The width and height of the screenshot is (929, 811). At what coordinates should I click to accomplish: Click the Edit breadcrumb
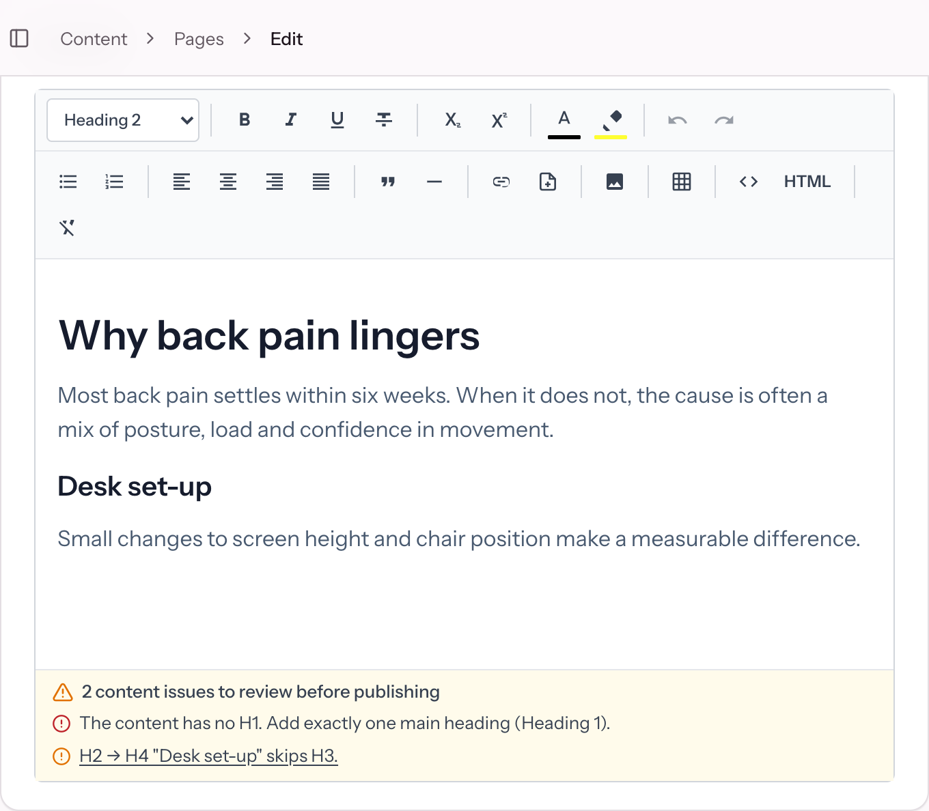[286, 39]
